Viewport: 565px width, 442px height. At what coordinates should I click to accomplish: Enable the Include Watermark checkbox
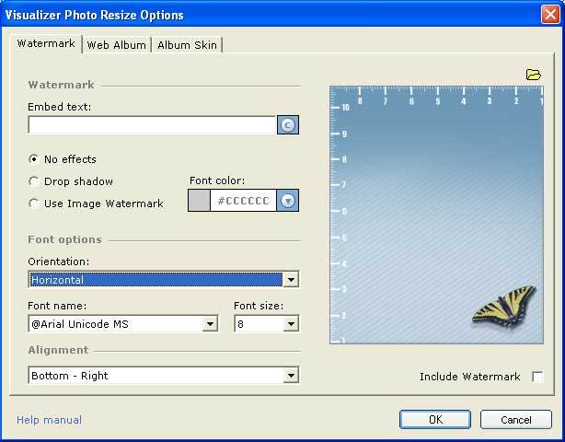click(x=537, y=377)
